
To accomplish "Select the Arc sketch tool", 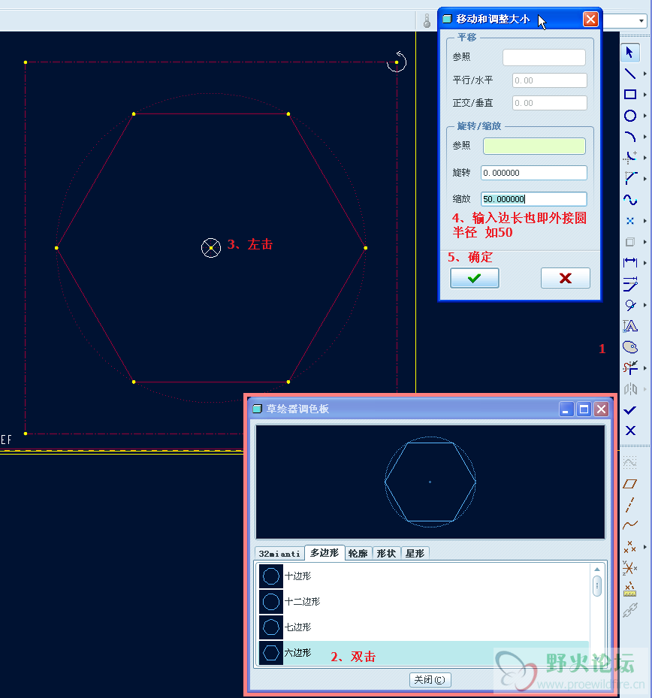I will point(629,137).
